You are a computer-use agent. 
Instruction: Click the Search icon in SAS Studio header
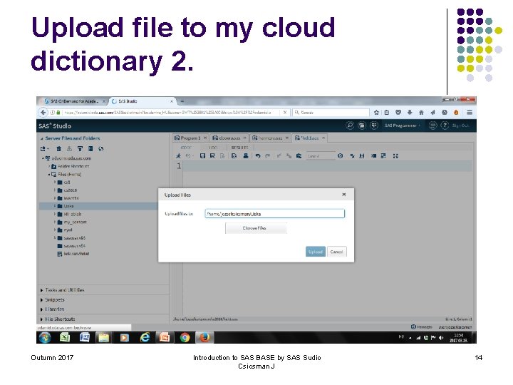point(350,125)
